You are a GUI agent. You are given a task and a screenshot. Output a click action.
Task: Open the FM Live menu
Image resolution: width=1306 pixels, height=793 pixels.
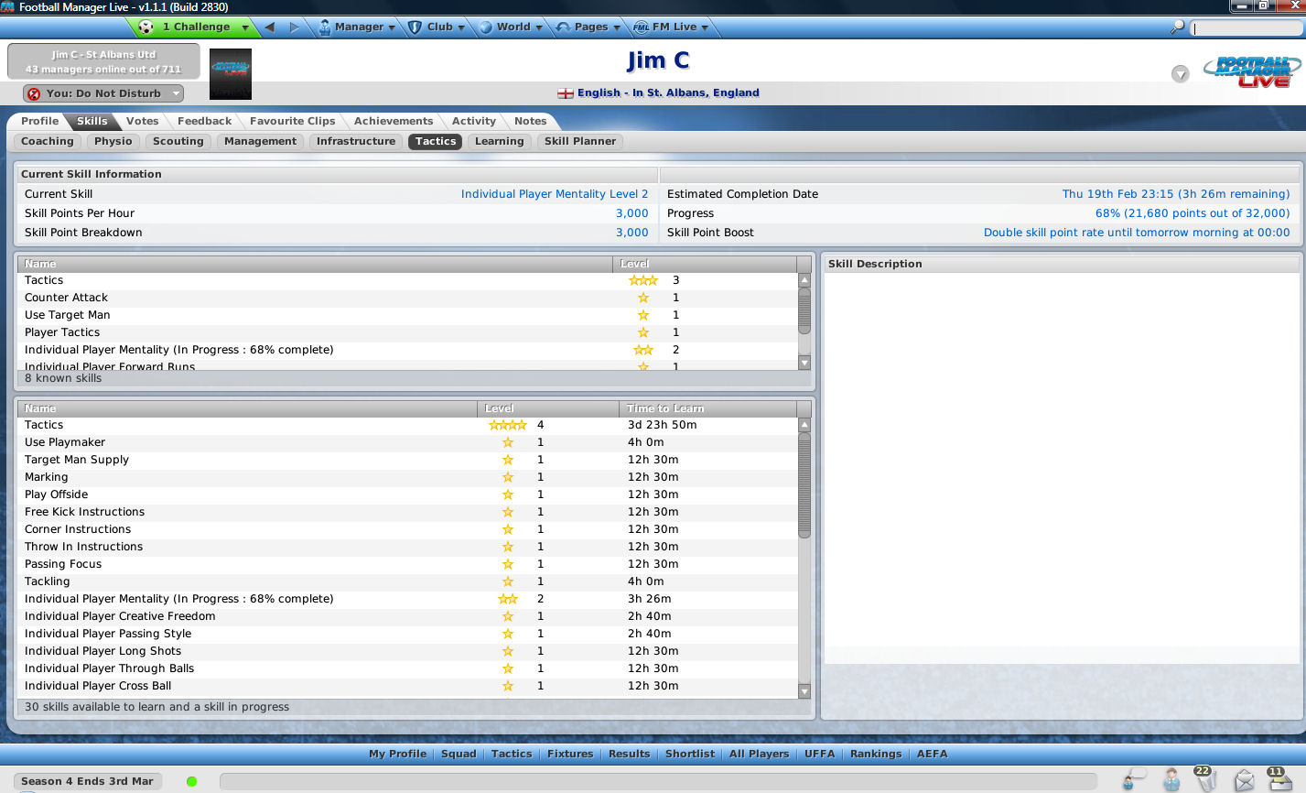(x=671, y=27)
